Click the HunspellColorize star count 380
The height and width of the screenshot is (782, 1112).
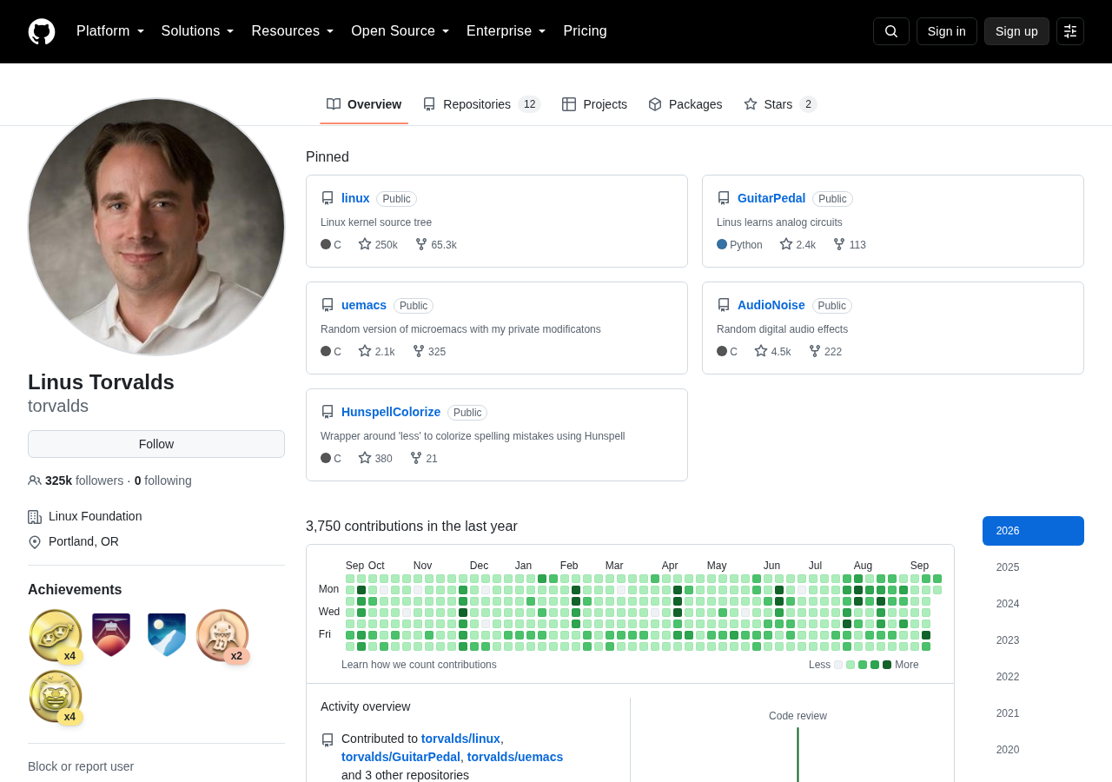coord(375,459)
